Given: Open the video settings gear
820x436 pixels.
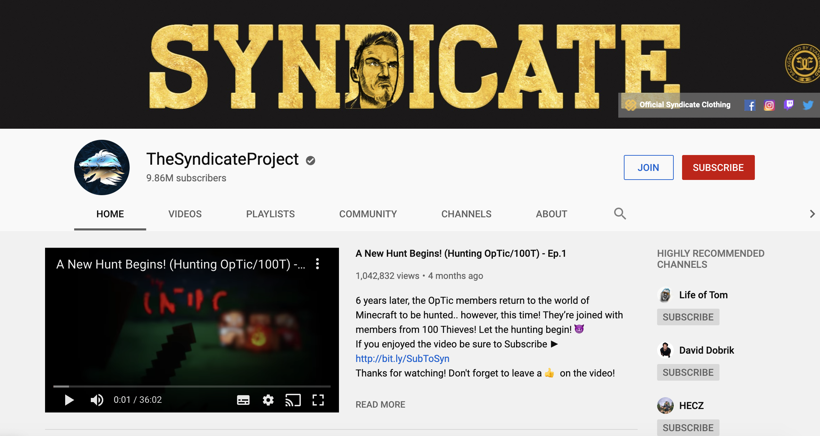Looking at the screenshot, I should tap(268, 400).
